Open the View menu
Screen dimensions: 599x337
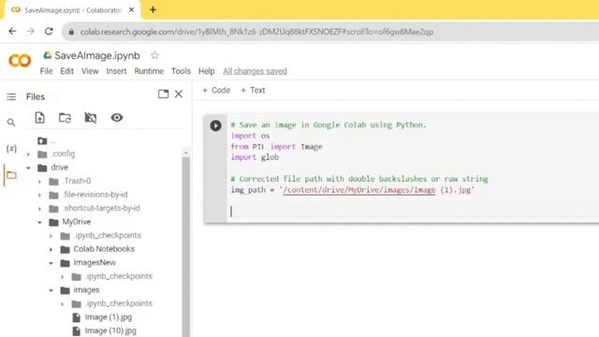pos(90,71)
